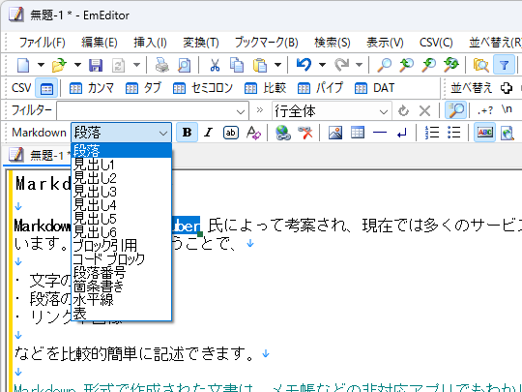Open the 段落 style combo box
The image size is (522, 392).
[121, 133]
